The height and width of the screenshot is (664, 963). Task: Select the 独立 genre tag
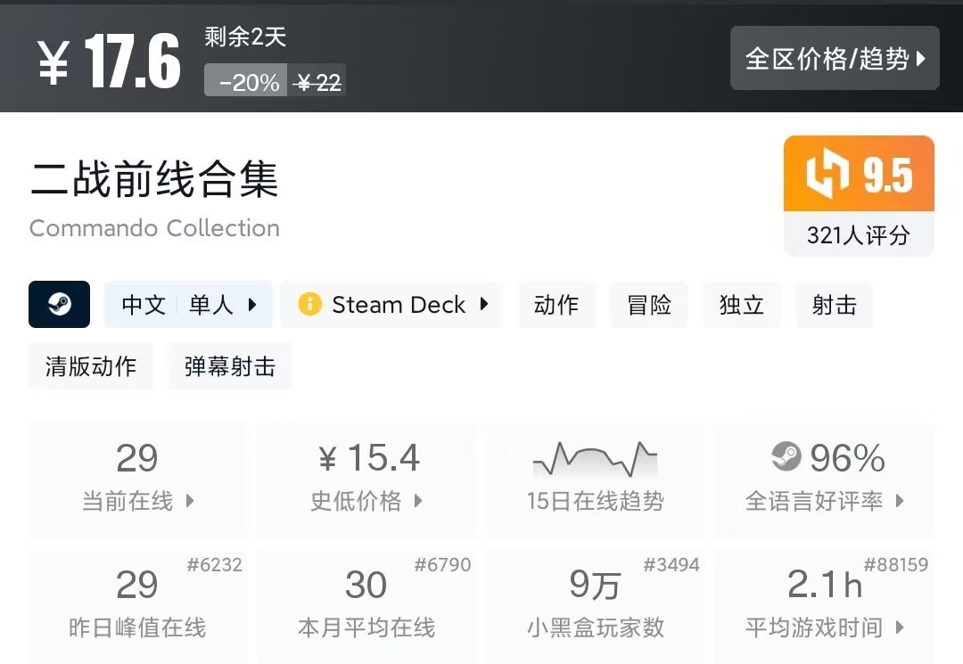click(742, 305)
